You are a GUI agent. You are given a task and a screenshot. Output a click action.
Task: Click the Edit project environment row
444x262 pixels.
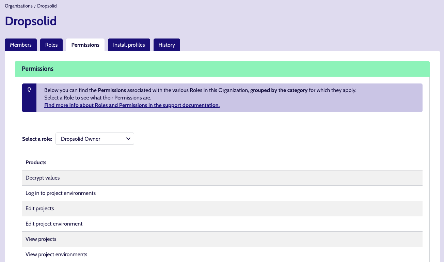pos(222,224)
